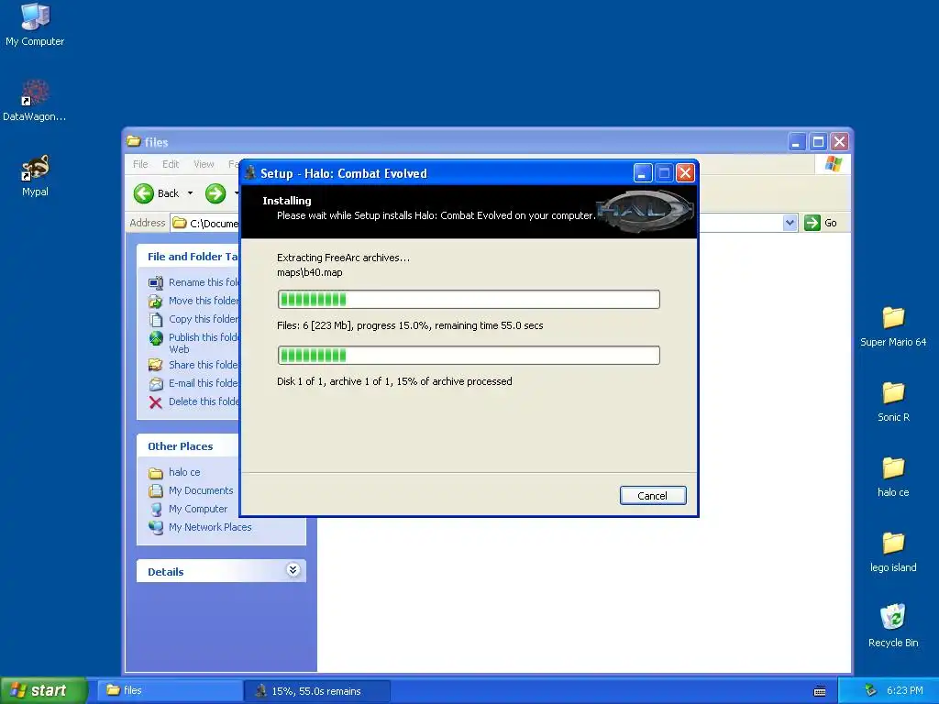Viewport: 939px width, 704px height.
Task: Minimize the Halo Setup window
Action: pyautogui.click(x=642, y=173)
